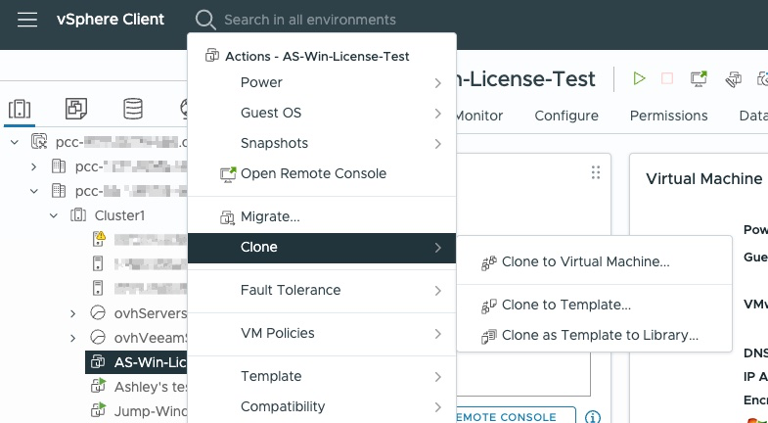Select ovhServers in inventory tree

click(151, 313)
